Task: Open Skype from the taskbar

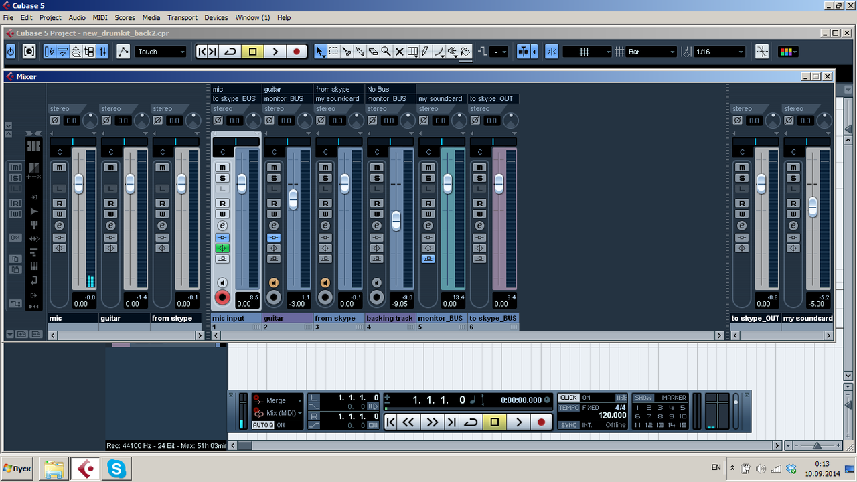Action: (116, 468)
